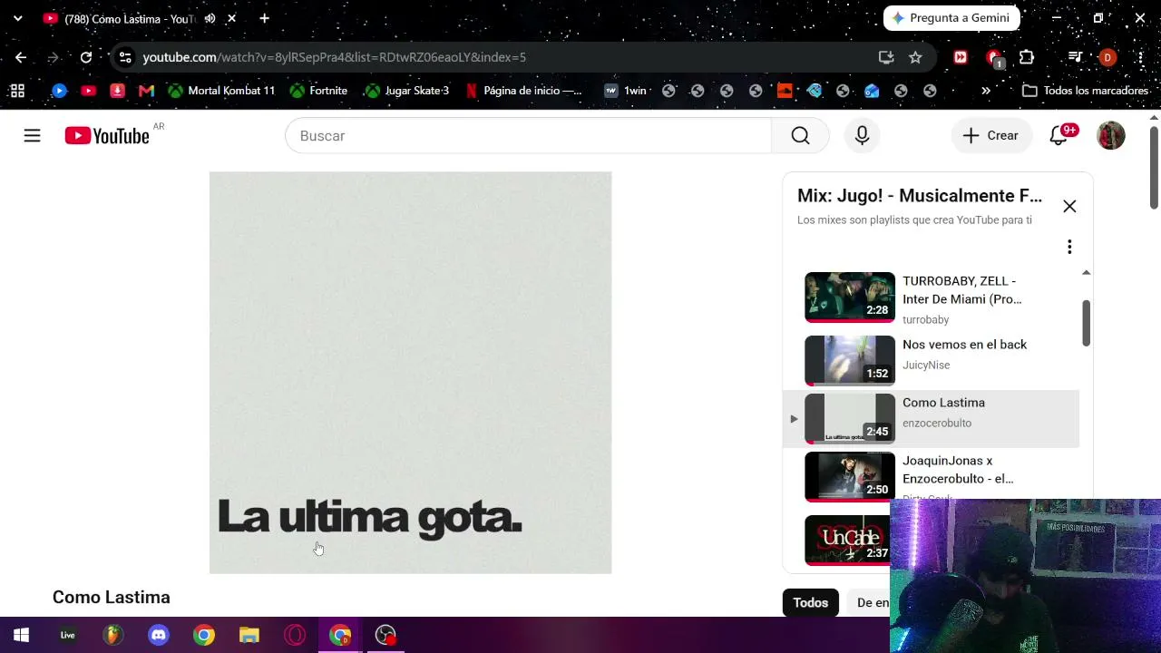Open the Mix playlist options menu
This screenshot has height=653, width=1161.
click(x=1069, y=247)
